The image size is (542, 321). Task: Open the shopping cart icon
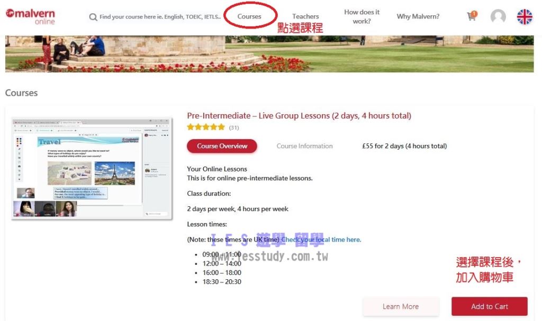coord(471,16)
